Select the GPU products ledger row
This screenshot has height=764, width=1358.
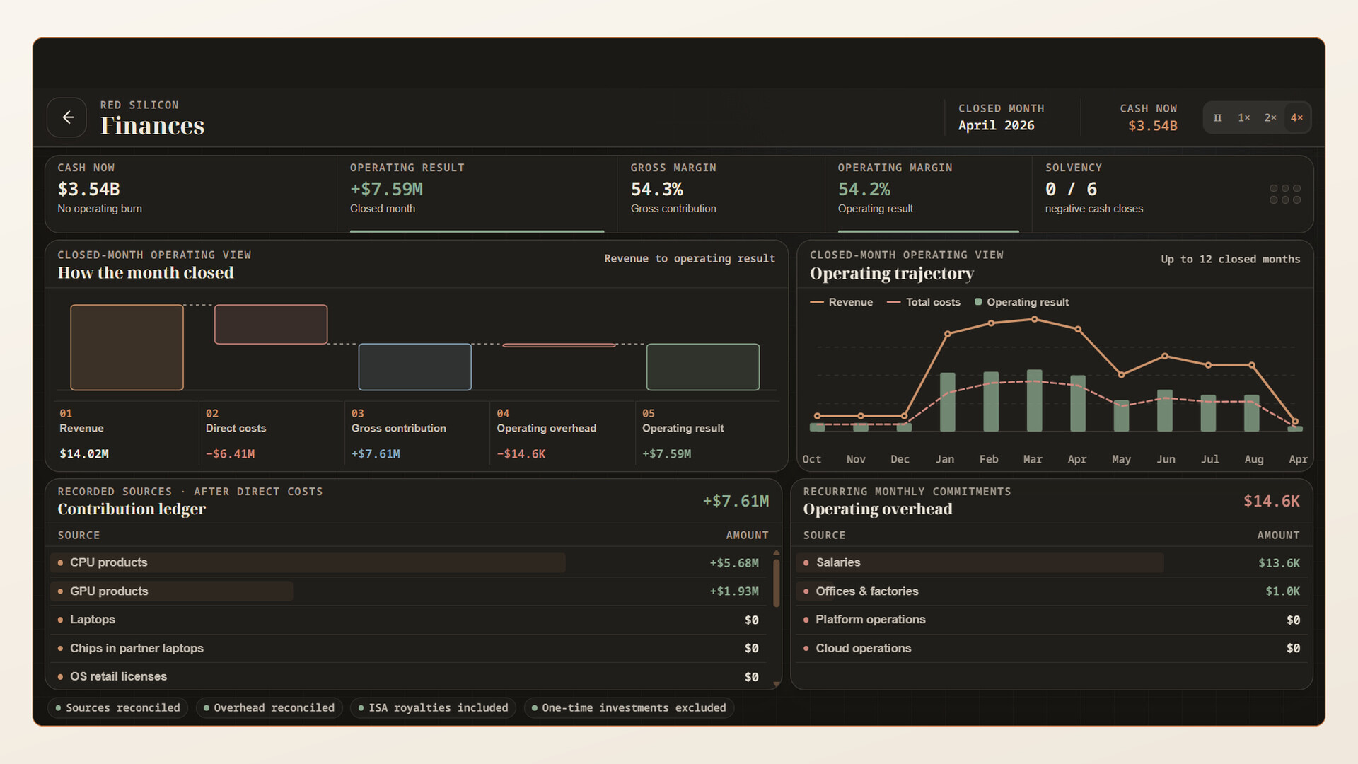coord(409,591)
